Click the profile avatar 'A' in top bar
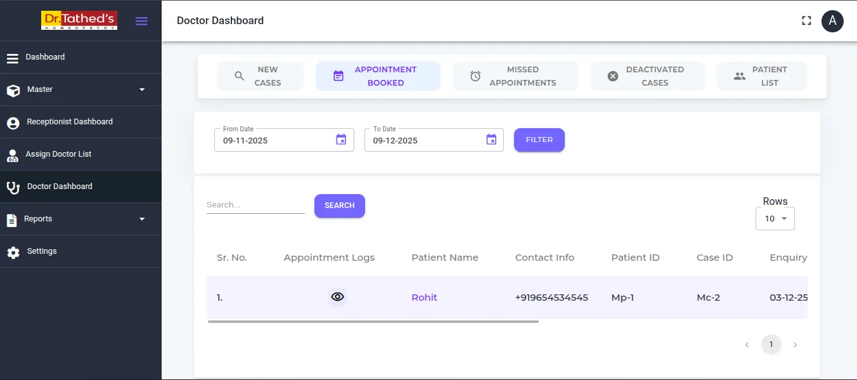857x380 pixels. pyautogui.click(x=832, y=21)
